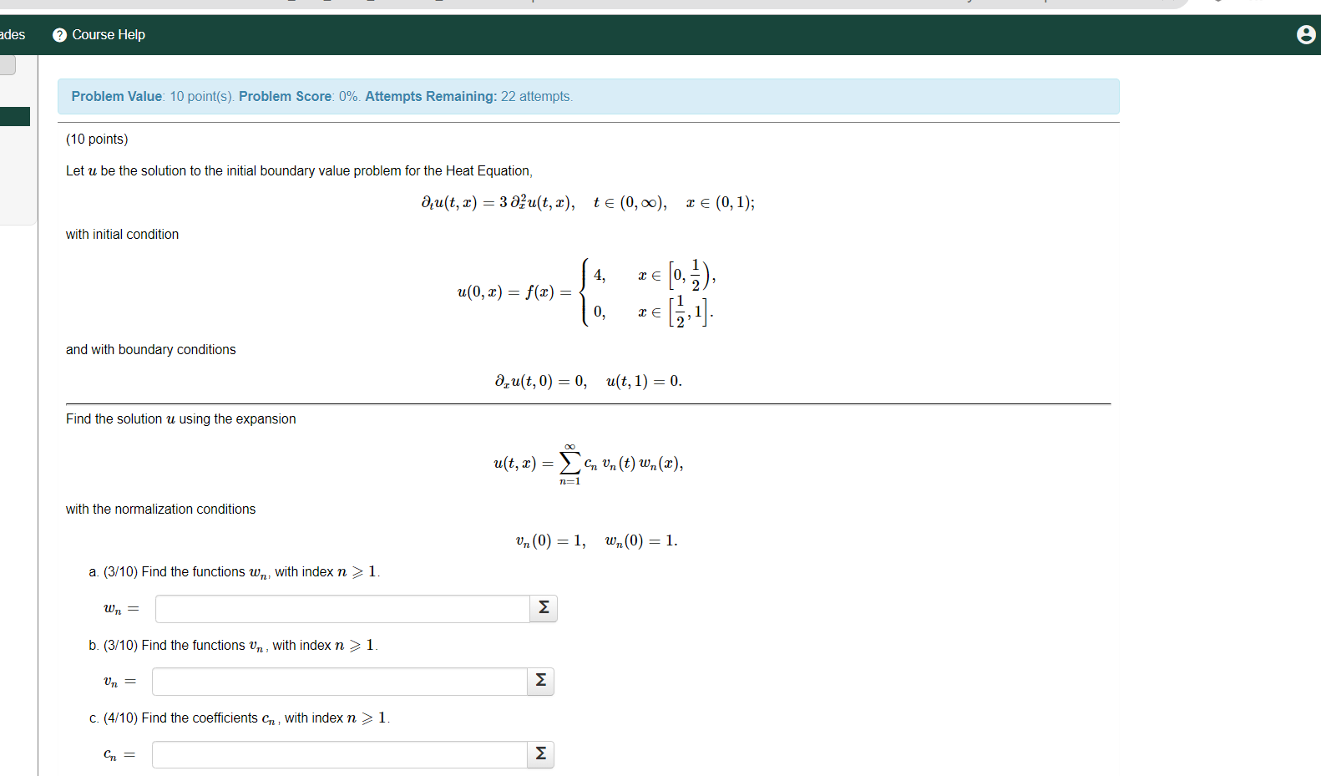1321x776 pixels.
Task: Click the "Problem Value" label text
Action: point(117,96)
